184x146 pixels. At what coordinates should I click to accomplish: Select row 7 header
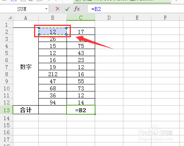(x=7, y=67)
